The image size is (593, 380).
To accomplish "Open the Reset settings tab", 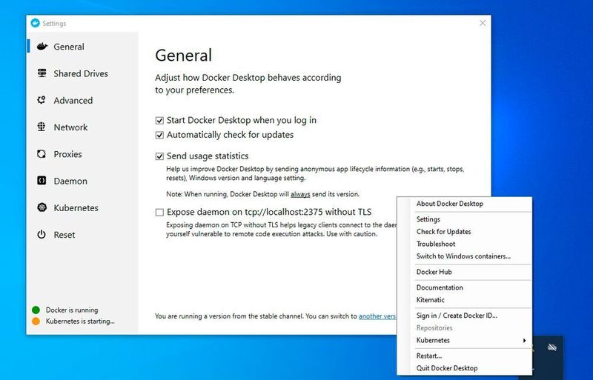I will pyautogui.click(x=64, y=234).
